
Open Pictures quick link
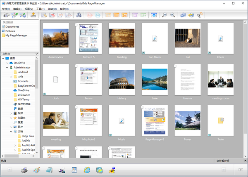[x=8, y=31]
